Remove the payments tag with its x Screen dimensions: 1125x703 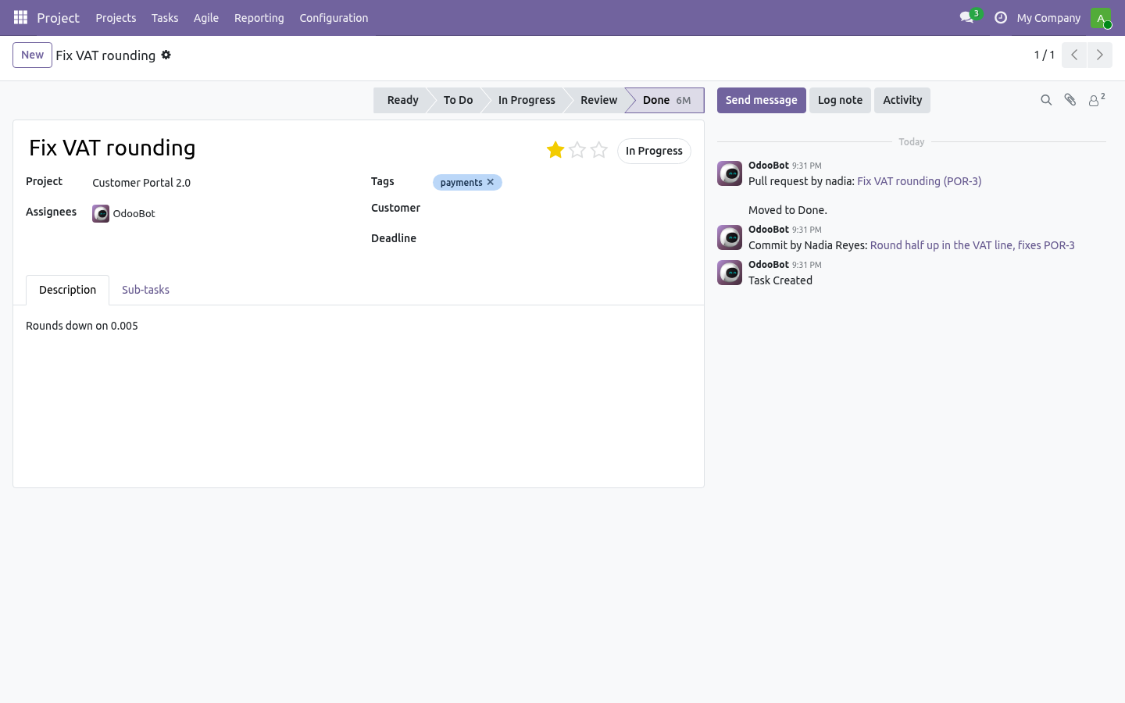(x=491, y=182)
